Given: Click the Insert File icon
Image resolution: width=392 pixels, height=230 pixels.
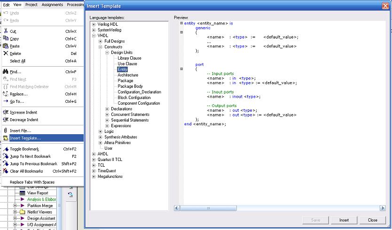Looking at the screenshot, I should (x=6, y=130).
